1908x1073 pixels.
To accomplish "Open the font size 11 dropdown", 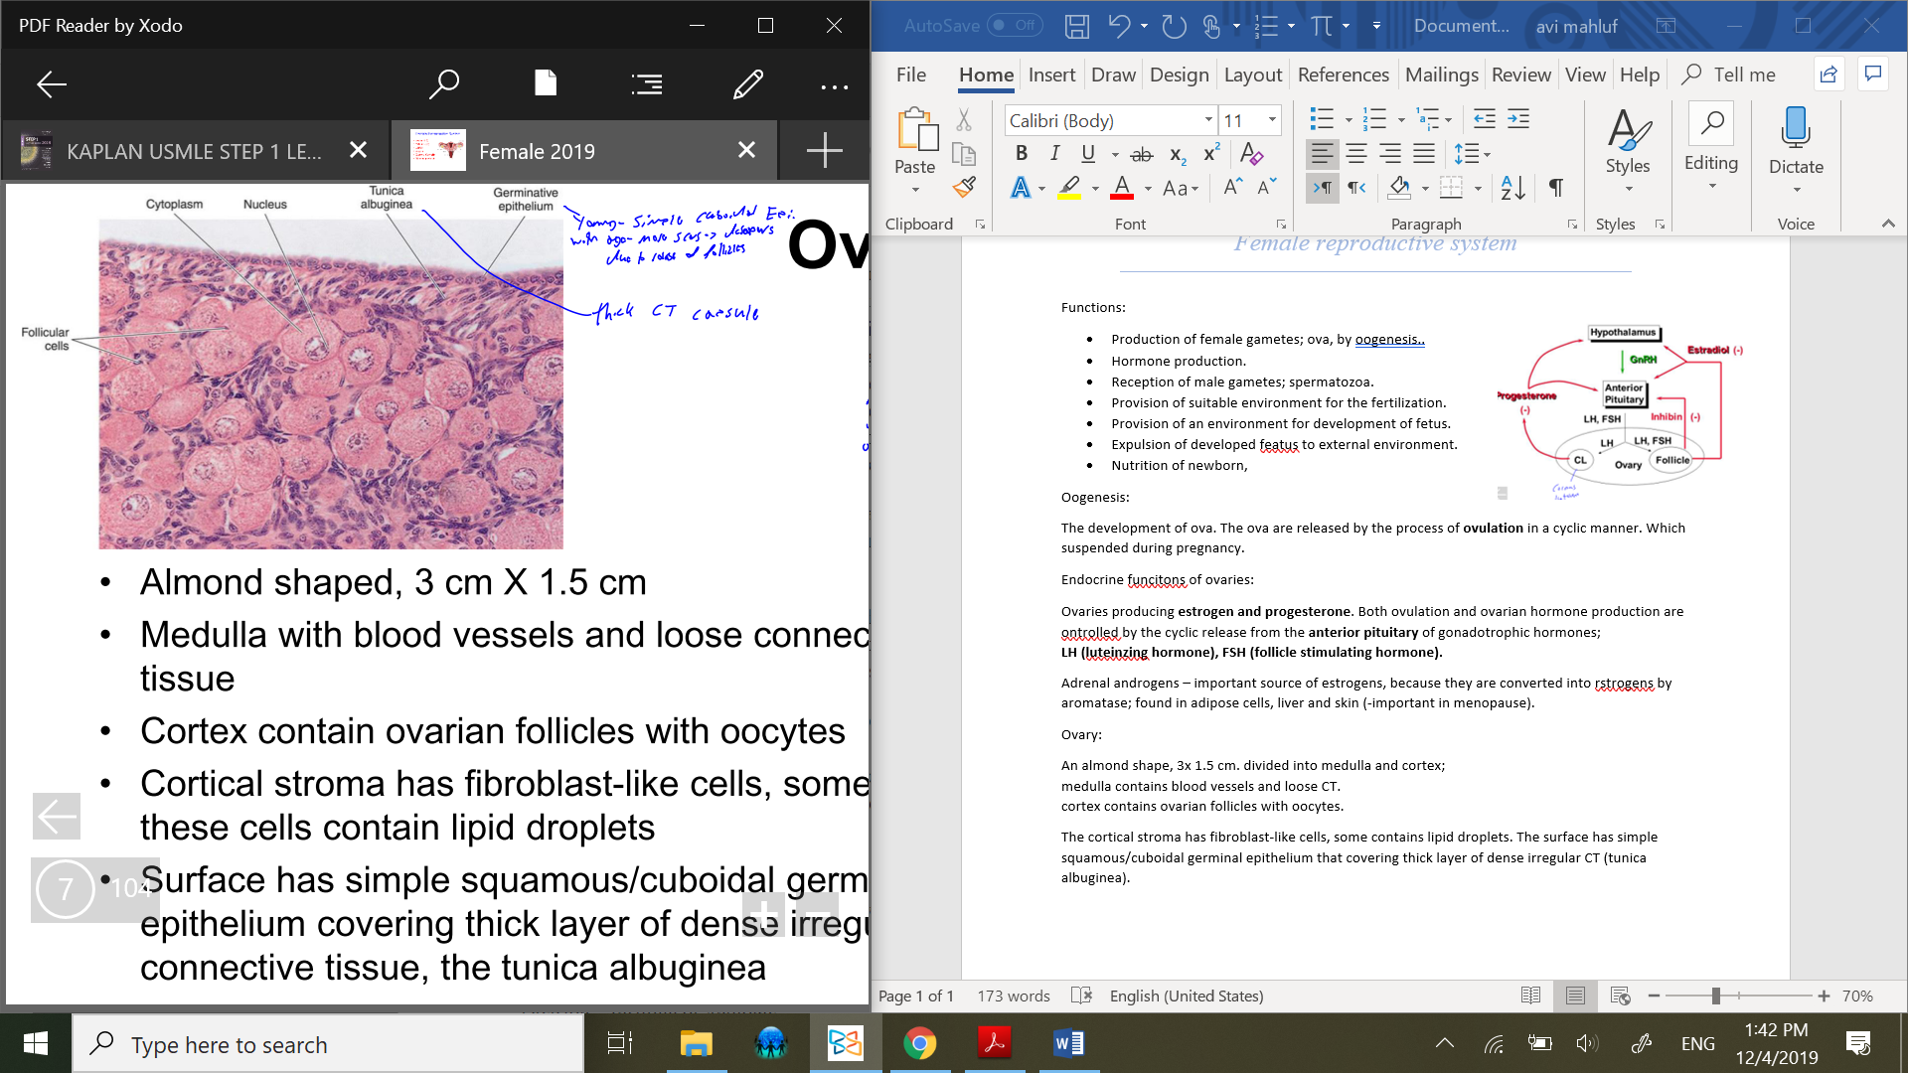I will [x=1272, y=120].
